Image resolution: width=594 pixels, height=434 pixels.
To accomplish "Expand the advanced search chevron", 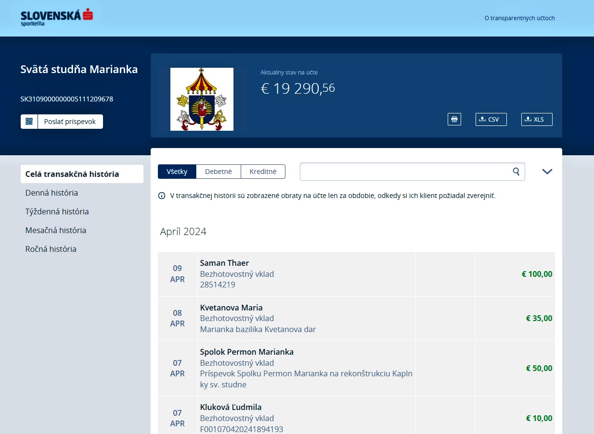I will (547, 172).
